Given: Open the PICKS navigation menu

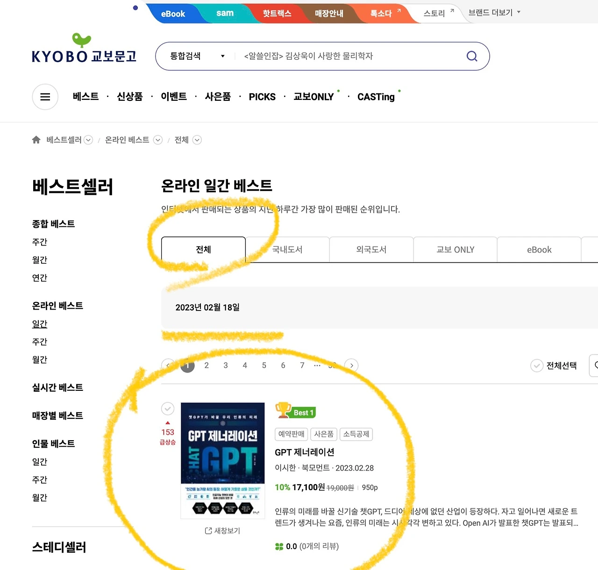Looking at the screenshot, I should (x=262, y=97).
